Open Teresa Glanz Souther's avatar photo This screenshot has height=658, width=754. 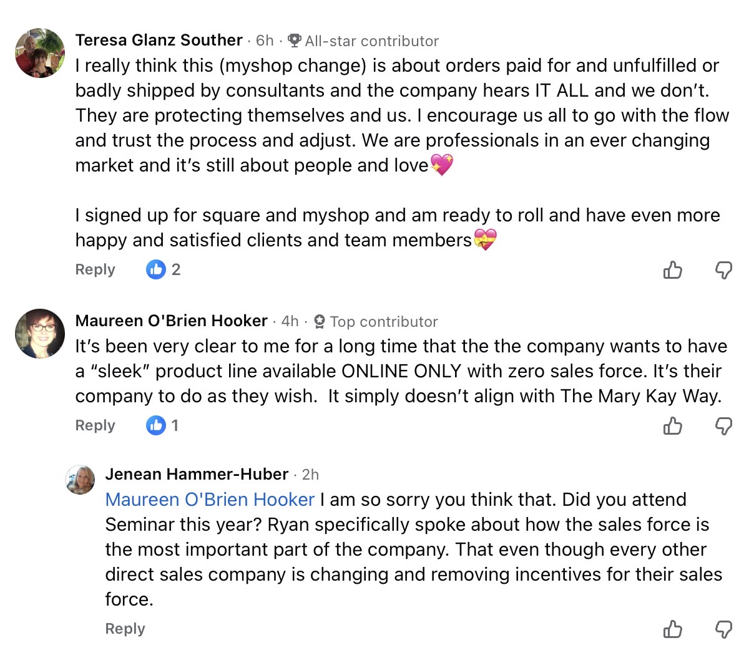click(40, 53)
